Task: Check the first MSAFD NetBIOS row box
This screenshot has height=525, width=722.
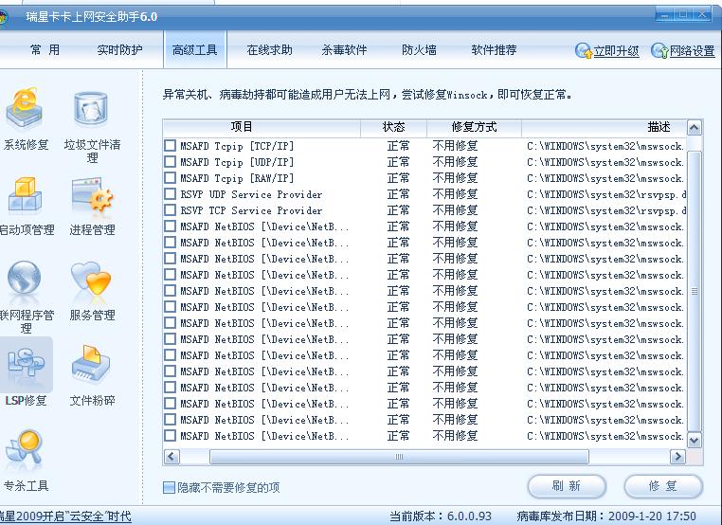Action: 170,226
